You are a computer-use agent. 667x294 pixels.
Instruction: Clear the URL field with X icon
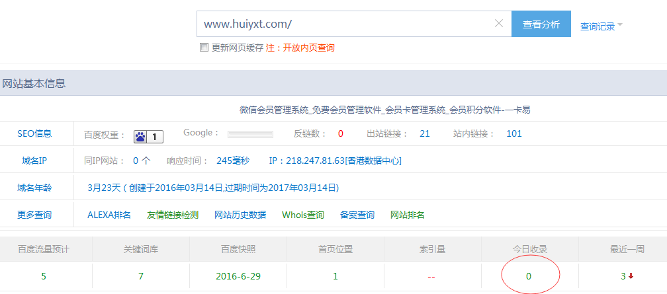(499, 24)
